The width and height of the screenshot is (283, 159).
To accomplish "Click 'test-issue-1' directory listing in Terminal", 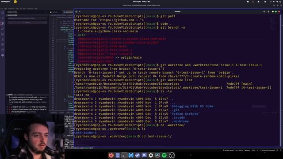I will click(85, 132).
